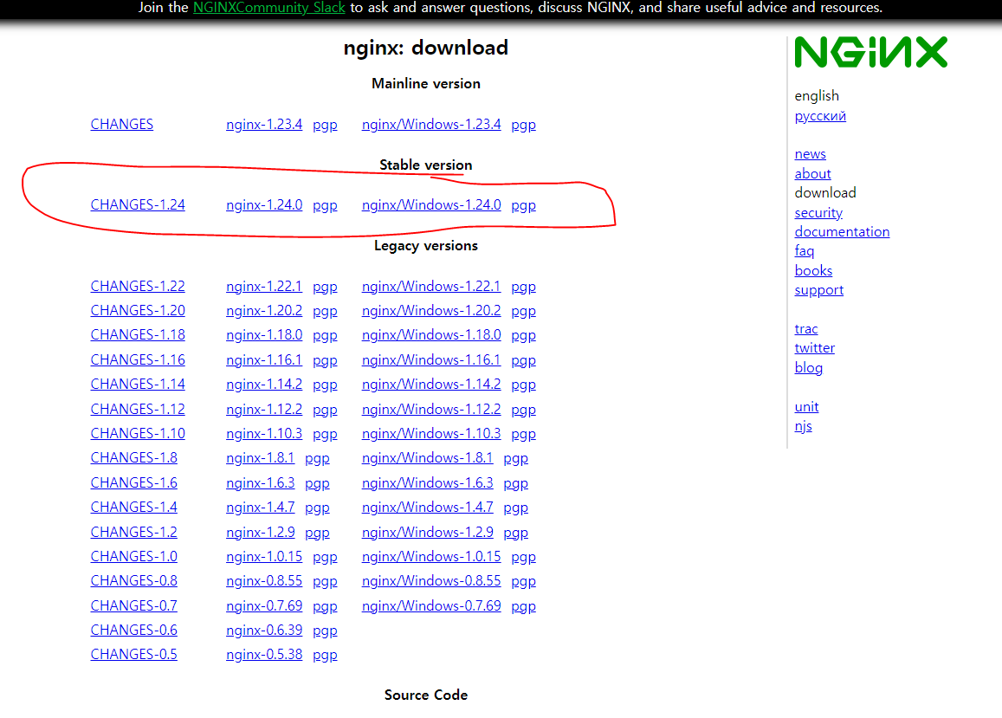Open pgp signature next to nginx-1.24.0
The image size is (1002, 718).
(x=325, y=205)
